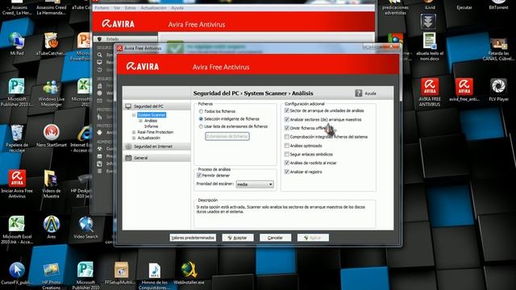This screenshot has width=516, height=290.
Task: Click the Aplicar button
Action: 313,238
